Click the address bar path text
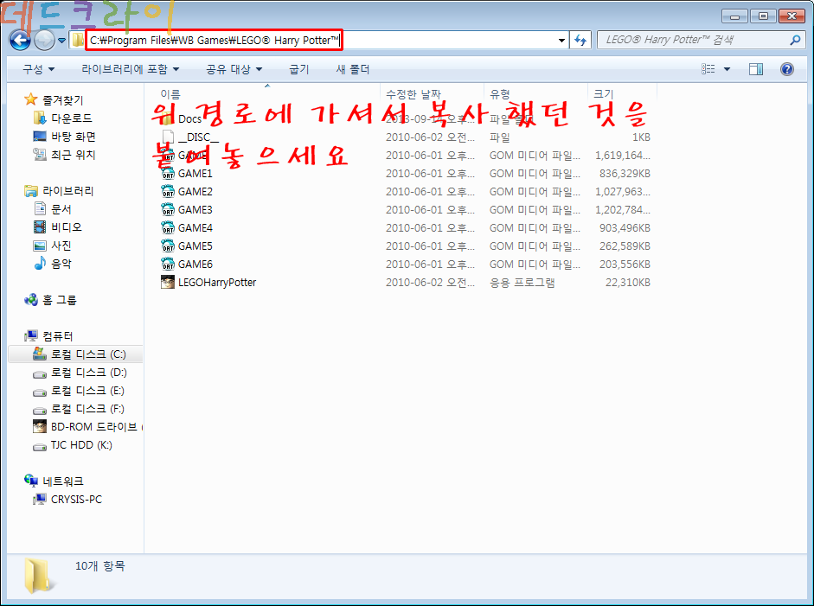 [214, 40]
